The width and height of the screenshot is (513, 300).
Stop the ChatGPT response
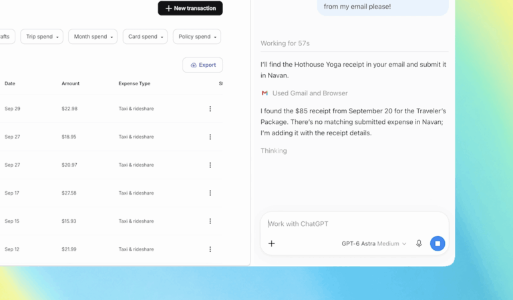point(438,243)
